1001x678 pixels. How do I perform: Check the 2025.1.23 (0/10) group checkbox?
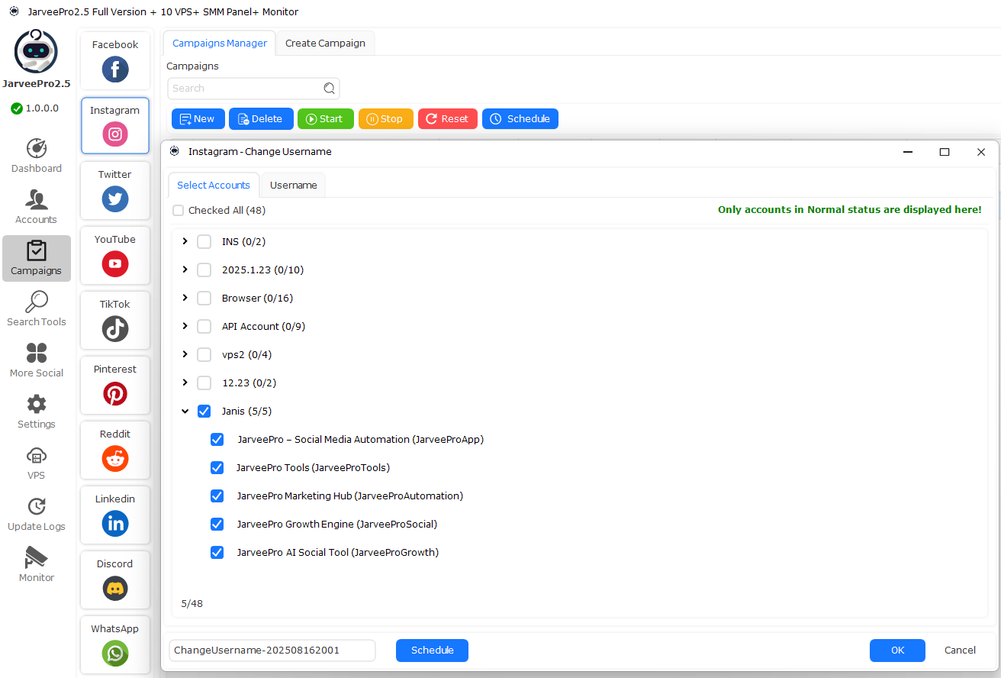[x=204, y=270]
